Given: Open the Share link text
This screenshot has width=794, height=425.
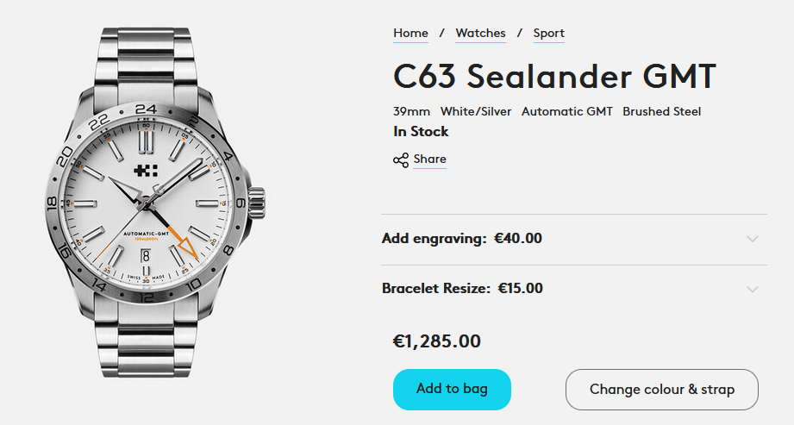Looking at the screenshot, I should point(429,159).
